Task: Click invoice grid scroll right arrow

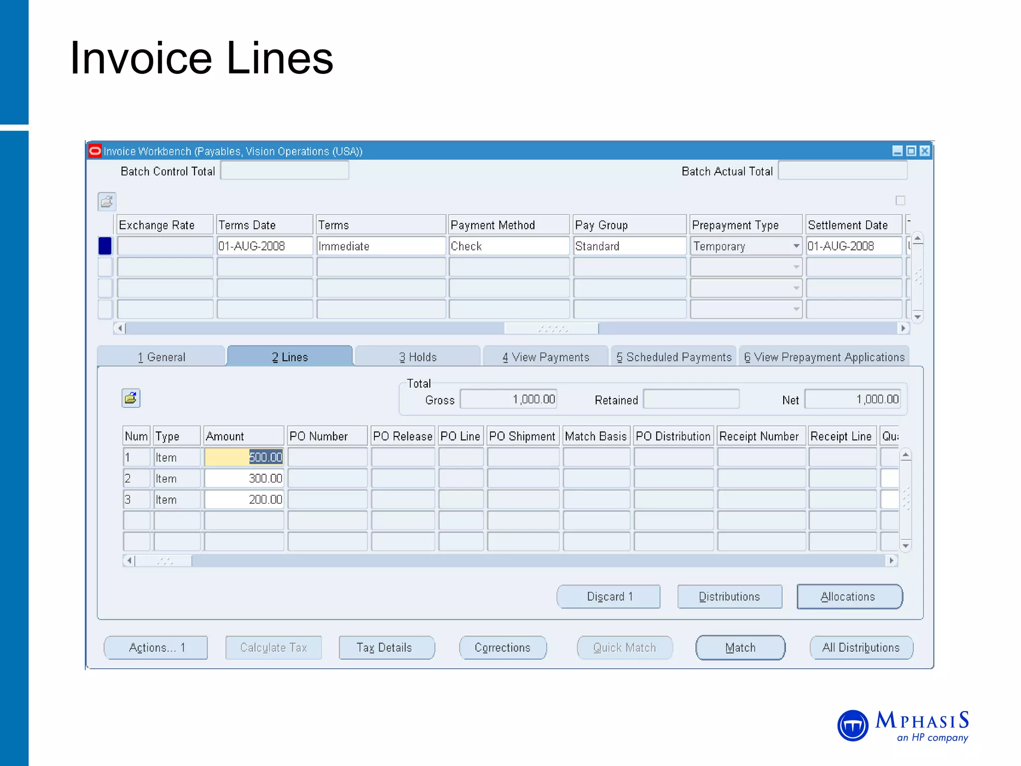Action: (x=903, y=328)
